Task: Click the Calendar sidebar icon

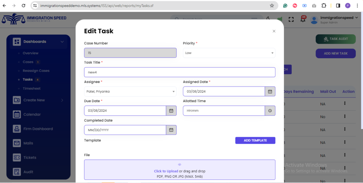Action: [17, 114]
